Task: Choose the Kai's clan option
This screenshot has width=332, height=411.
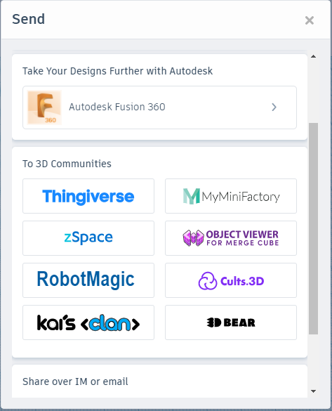Action: pos(88,322)
